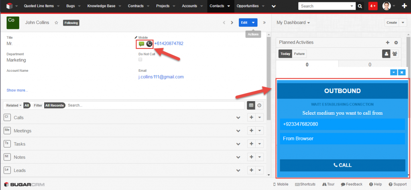Open dropdown next to the cube icon
This screenshot has width=411, height=190.
pos(16,6)
